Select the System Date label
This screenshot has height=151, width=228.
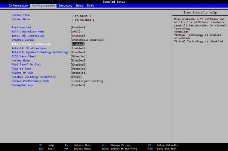pos(21,19)
